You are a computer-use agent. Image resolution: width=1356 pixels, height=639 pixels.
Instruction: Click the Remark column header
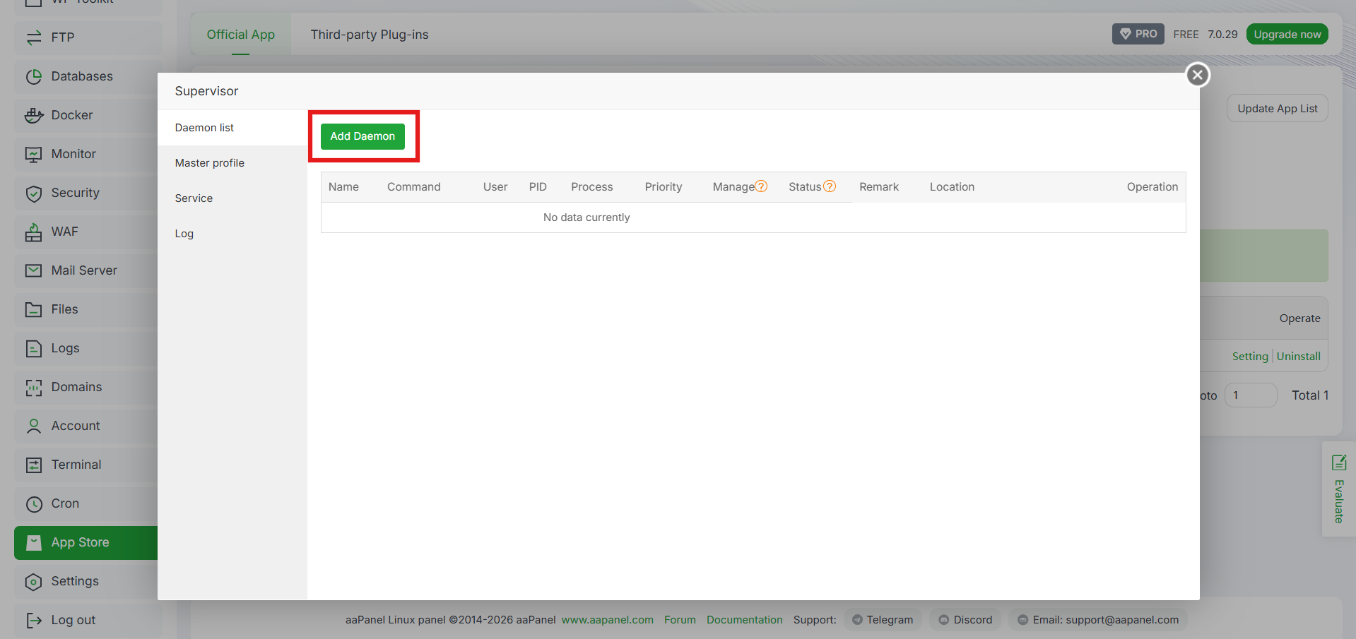[x=879, y=187]
